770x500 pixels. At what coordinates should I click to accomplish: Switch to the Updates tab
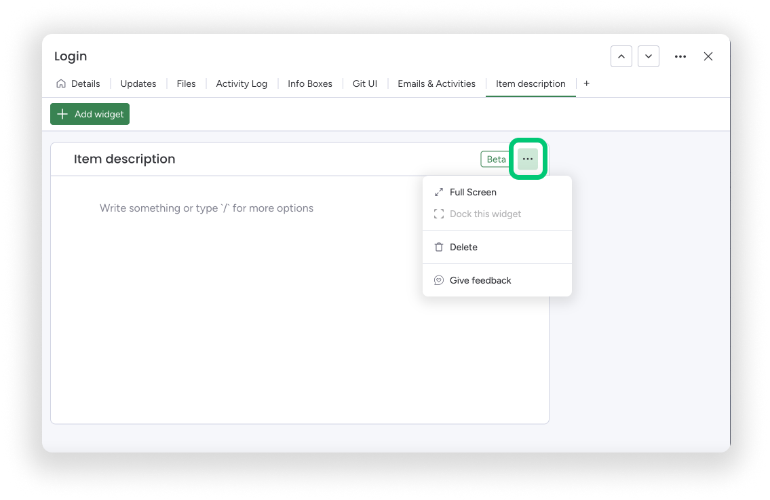pyautogui.click(x=138, y=83)
